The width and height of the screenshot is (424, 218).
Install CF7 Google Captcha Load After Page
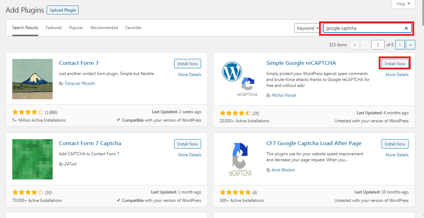tap(395, 144)
